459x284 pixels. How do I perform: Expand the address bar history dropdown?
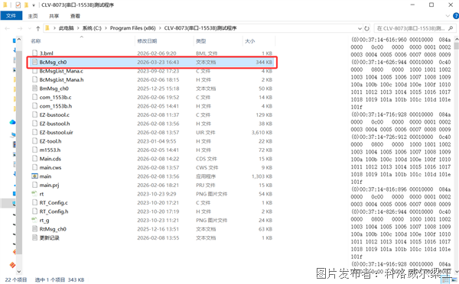point(360,28)
